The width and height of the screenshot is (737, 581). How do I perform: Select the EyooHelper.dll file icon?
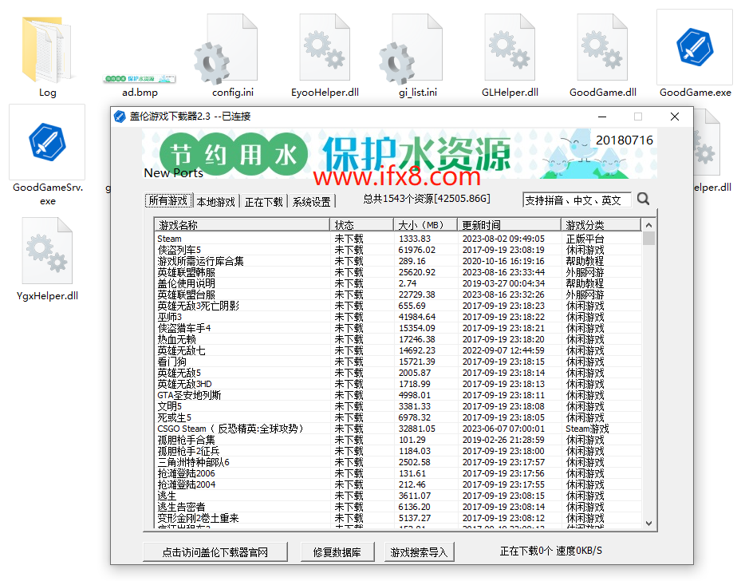tap(325, 47)
